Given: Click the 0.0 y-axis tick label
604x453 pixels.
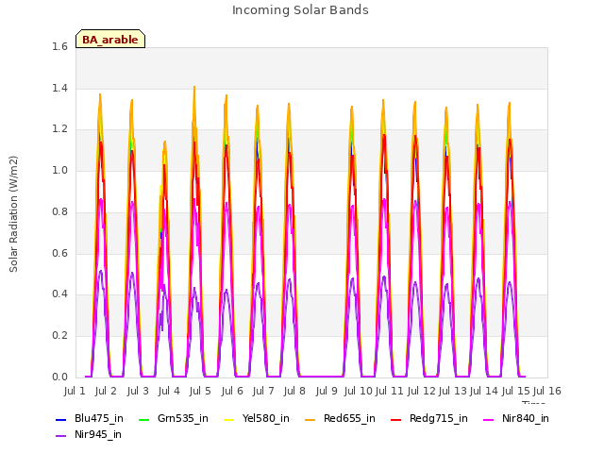Looking at the screenshot, I should [x=60, y=377].
